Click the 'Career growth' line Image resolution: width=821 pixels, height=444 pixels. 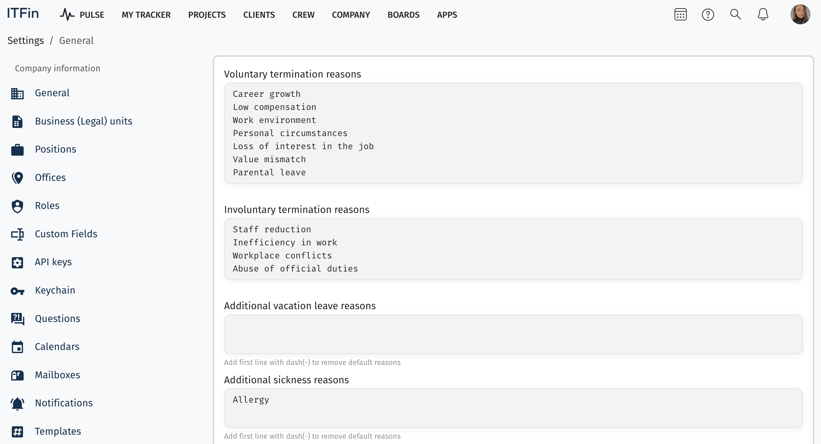pyautogui.click(x=267, y=94)
